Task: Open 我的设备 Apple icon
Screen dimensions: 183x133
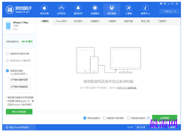Action: pyautogui.click(x=44, y=8)
